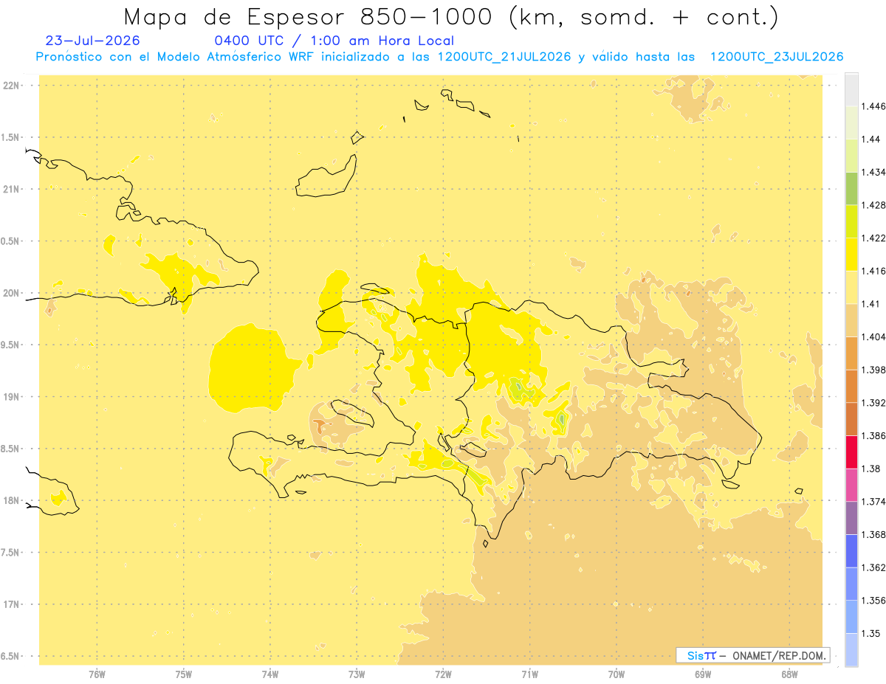Click the legend value 1.404
886x684 pixels.
click(873, 336)
